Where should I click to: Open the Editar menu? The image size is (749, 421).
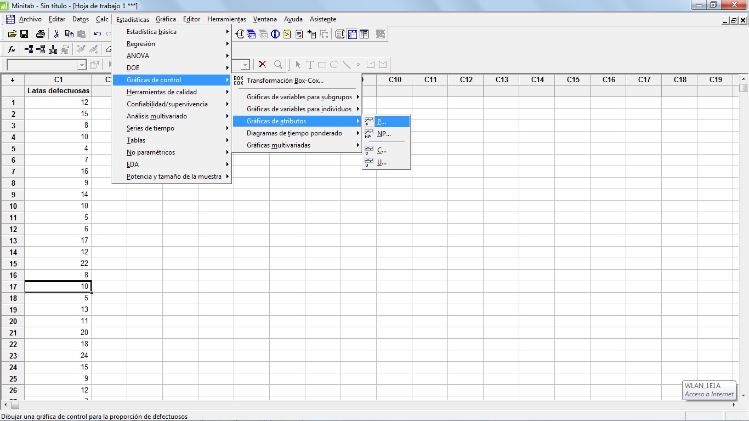pyautogui.click(x=57, y=19)
